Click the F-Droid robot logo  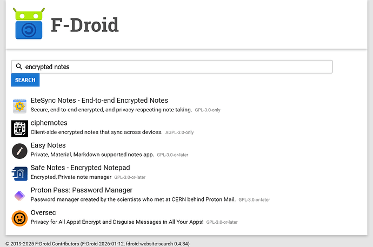(28, 24)
